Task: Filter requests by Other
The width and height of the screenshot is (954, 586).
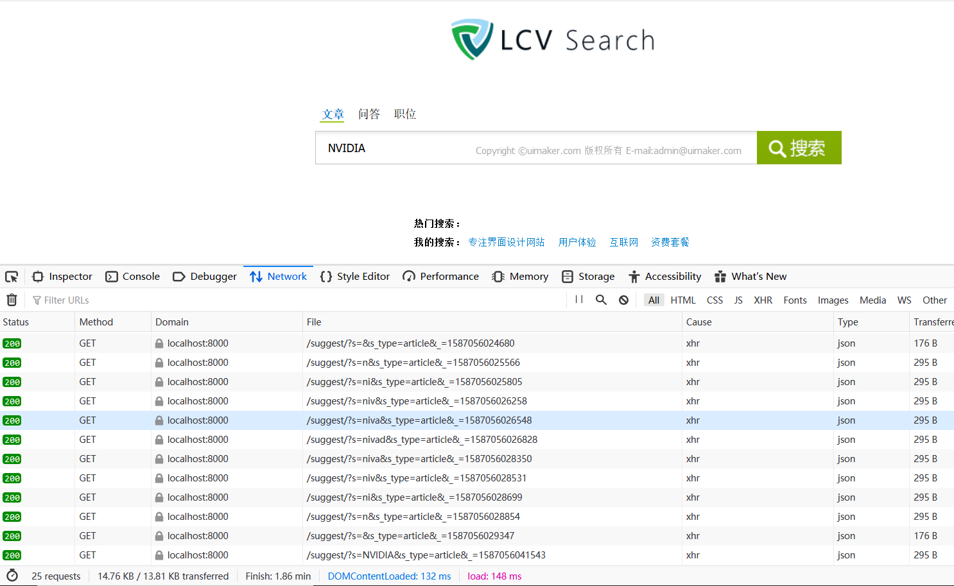Action: click(934, 300)
